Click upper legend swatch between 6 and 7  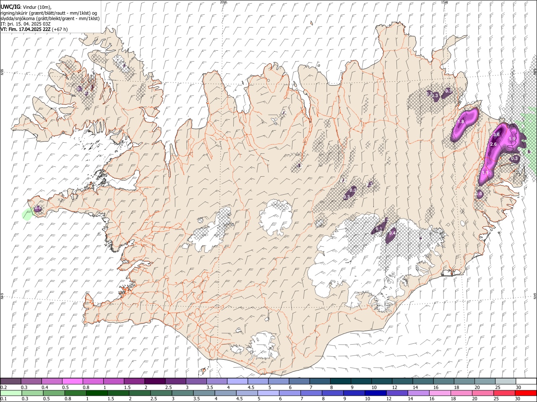tap(299, 381)
